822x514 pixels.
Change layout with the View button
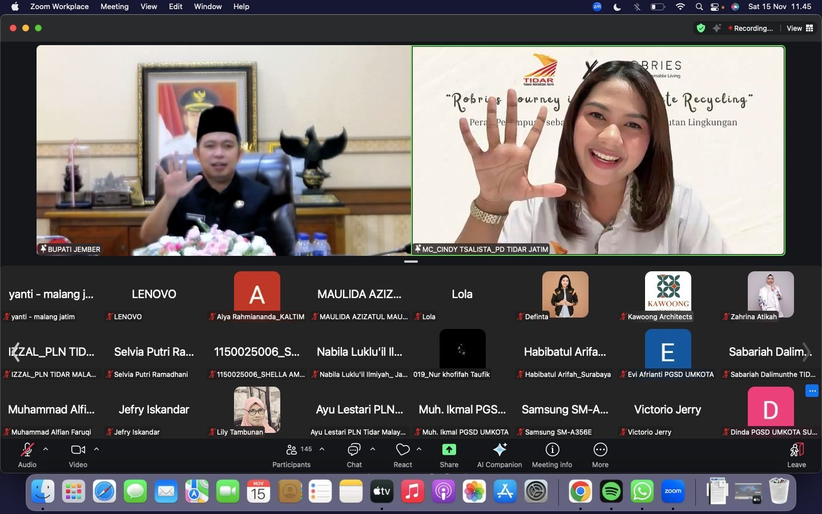coord(799,28)
